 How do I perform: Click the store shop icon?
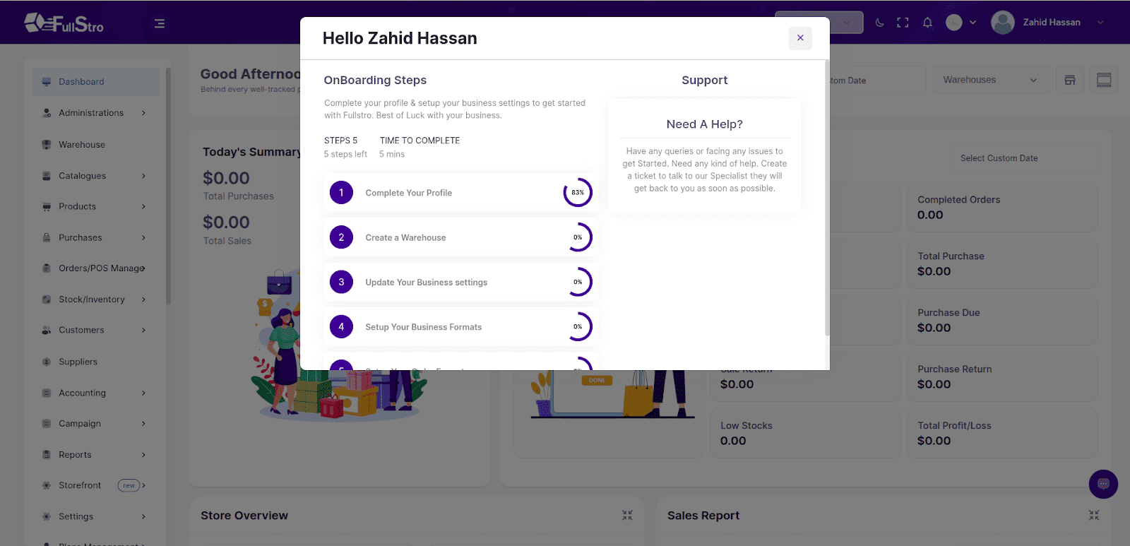click(x=1070, y=80)
